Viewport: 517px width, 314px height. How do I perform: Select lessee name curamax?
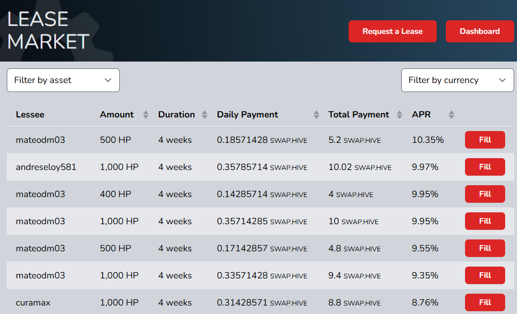click(33, 303)
